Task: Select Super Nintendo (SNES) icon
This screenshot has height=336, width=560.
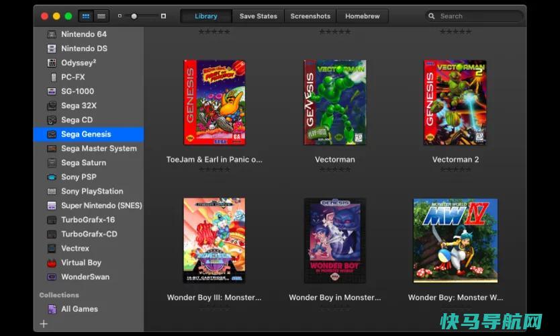Action: pyautogui.click(x=52, y=206)
